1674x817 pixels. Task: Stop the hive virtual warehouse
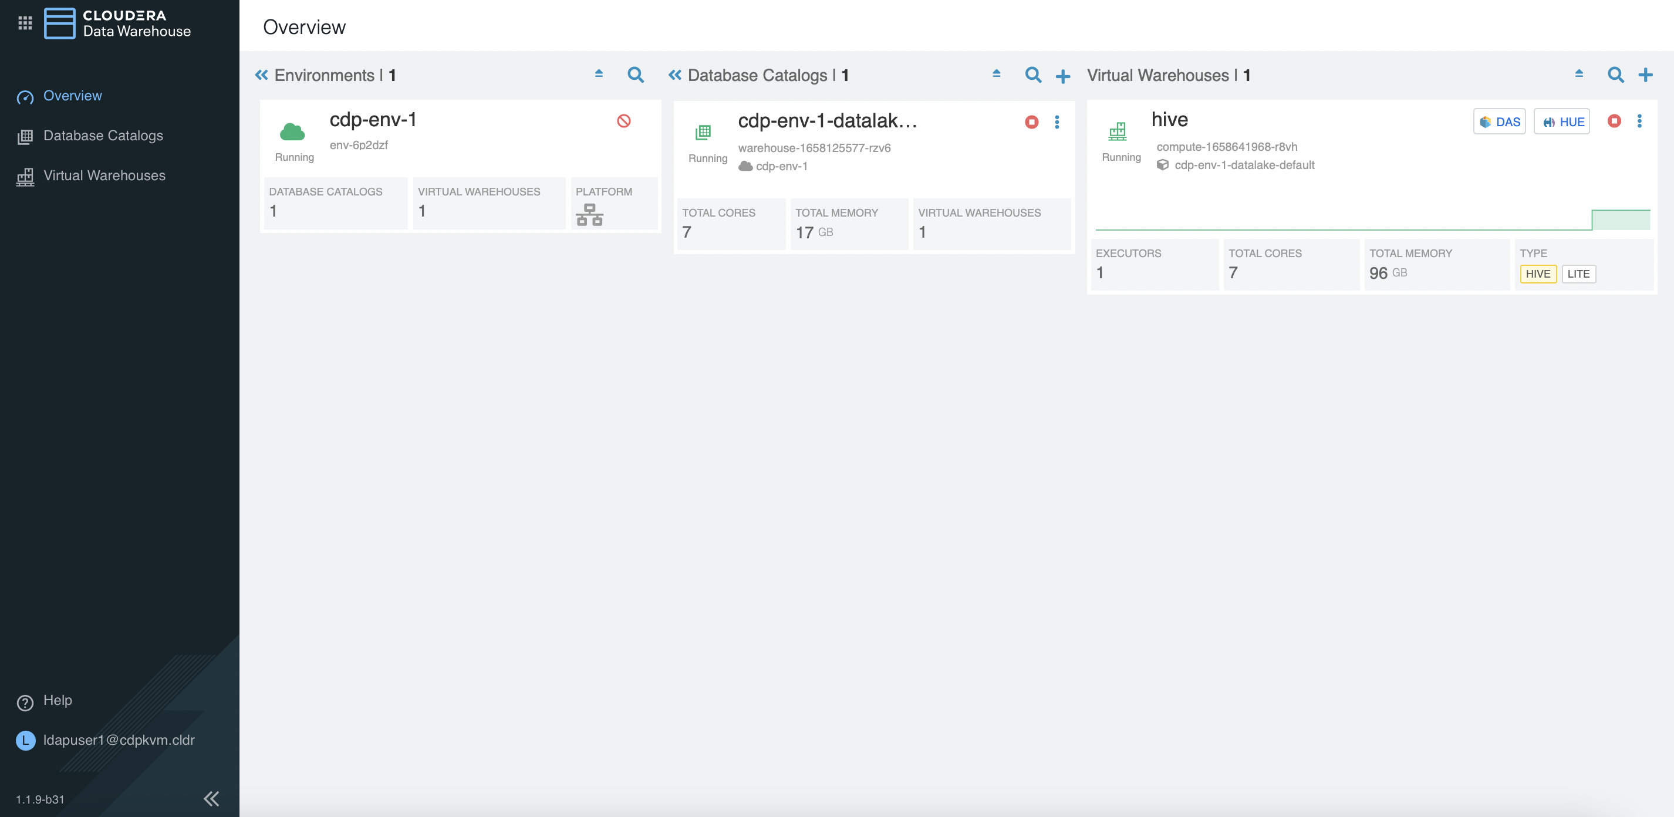1614,121
